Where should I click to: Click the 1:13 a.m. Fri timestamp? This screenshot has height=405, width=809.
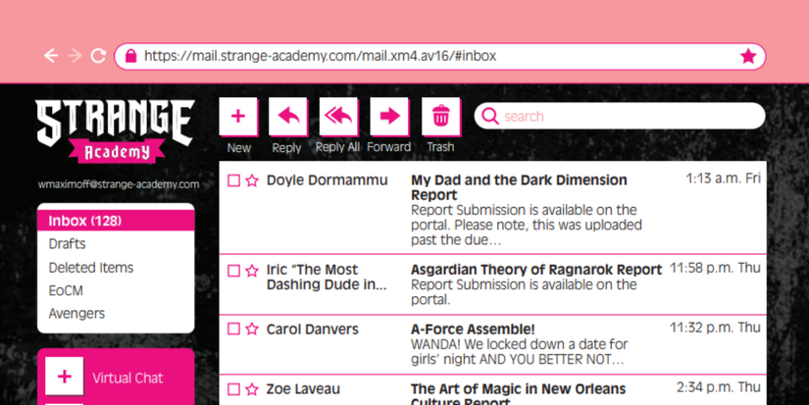tap(723, 178)
